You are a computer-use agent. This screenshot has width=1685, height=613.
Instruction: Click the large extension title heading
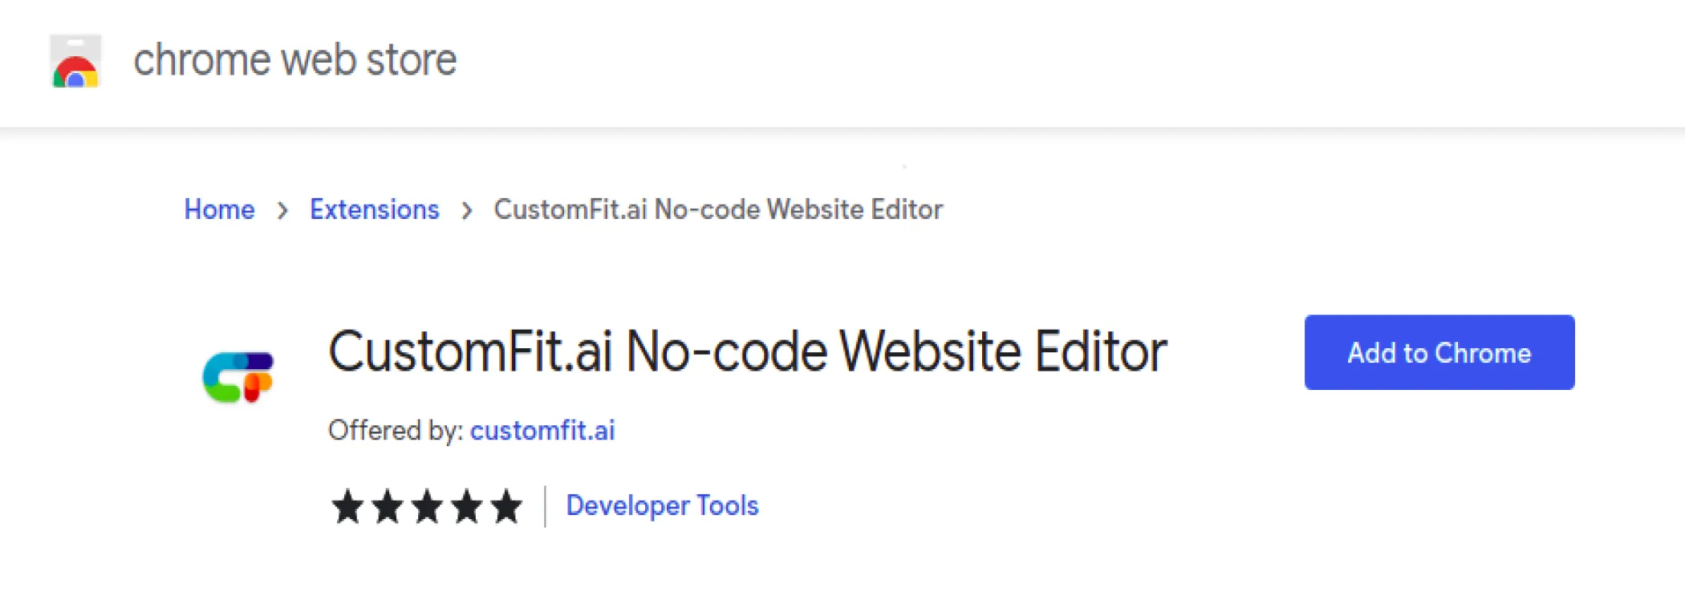coord(747,351)
